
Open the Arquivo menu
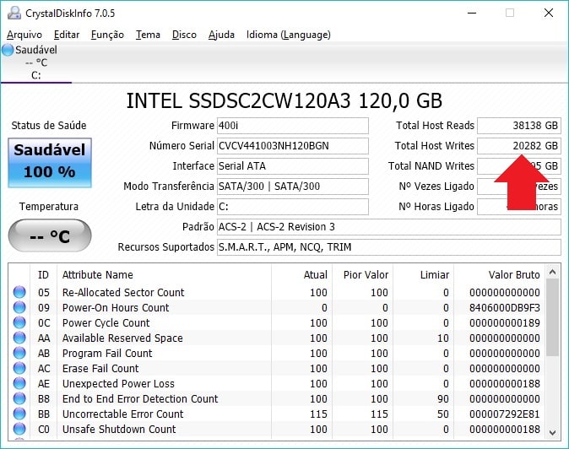coord(24,35)
